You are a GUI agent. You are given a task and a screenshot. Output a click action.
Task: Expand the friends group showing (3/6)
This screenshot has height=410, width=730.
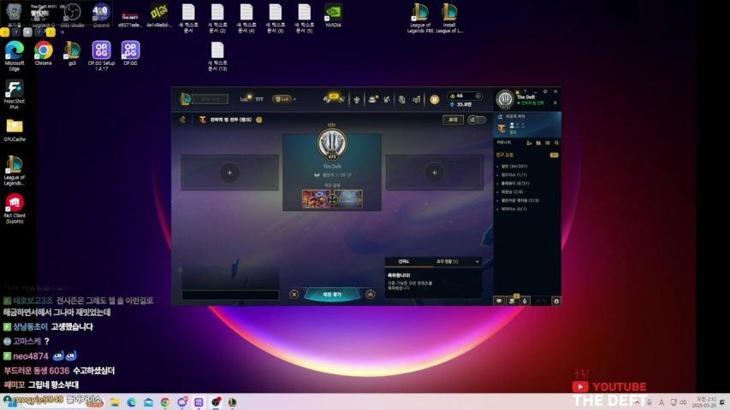pyautogui.click(x=510, y=191)
